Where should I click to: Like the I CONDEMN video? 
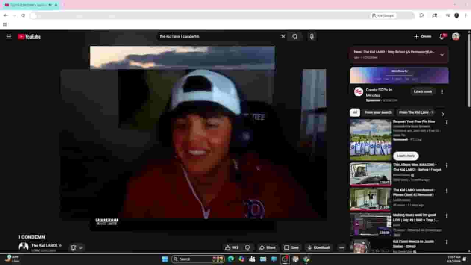click(232, 248)
